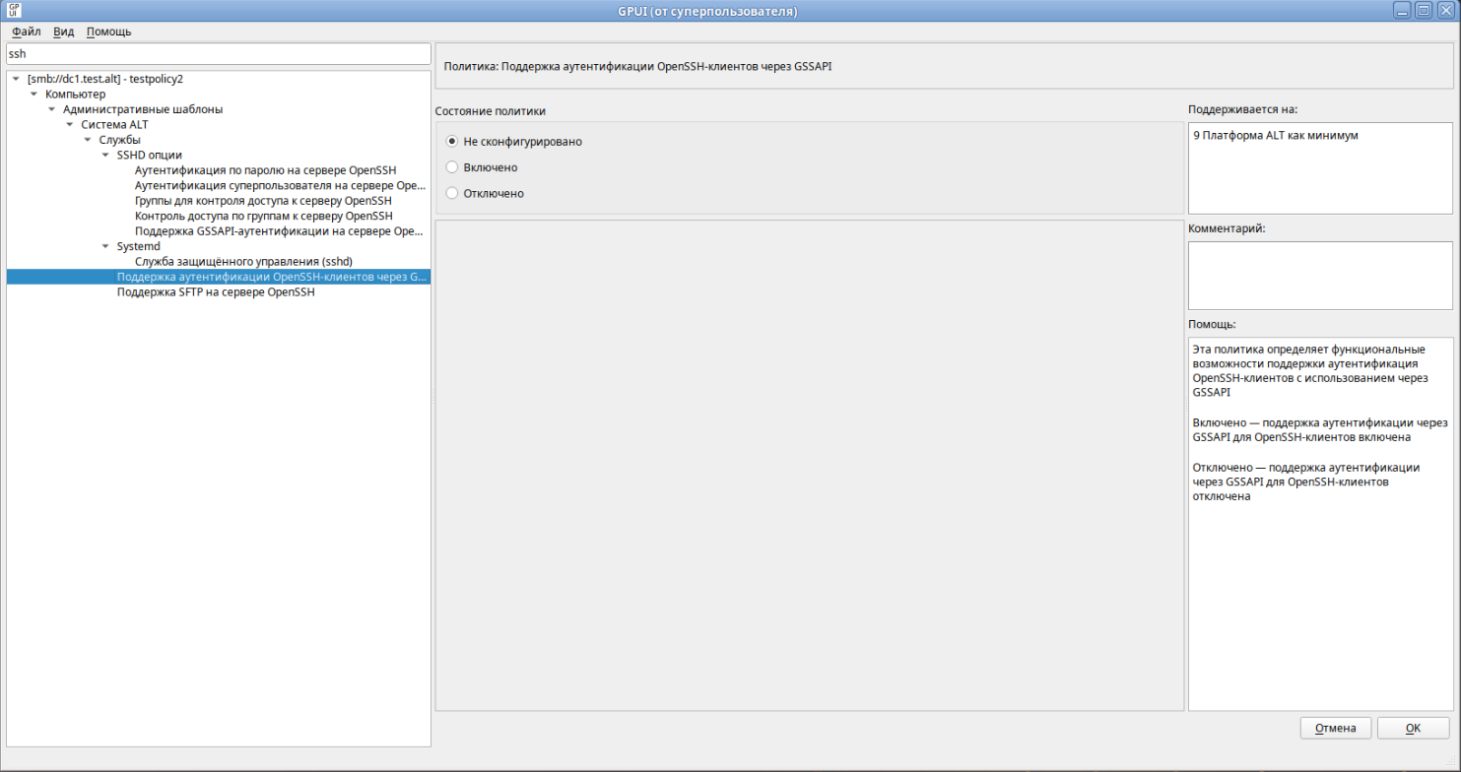Maximize the GPUI window
Image resolution: width=1461 pixels, height=772 pixels.
[1424, 11]
